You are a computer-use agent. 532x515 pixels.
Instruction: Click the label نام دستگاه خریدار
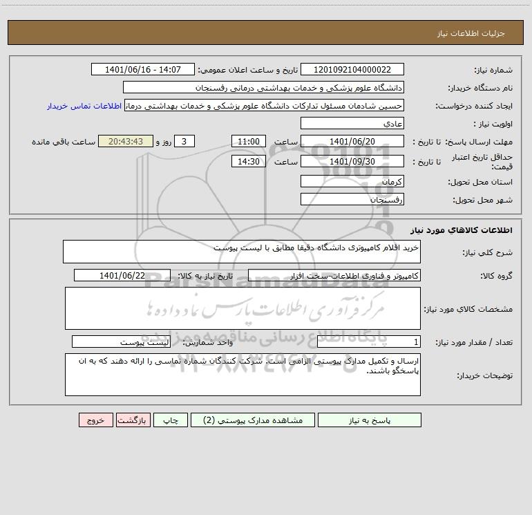(480, 88)
